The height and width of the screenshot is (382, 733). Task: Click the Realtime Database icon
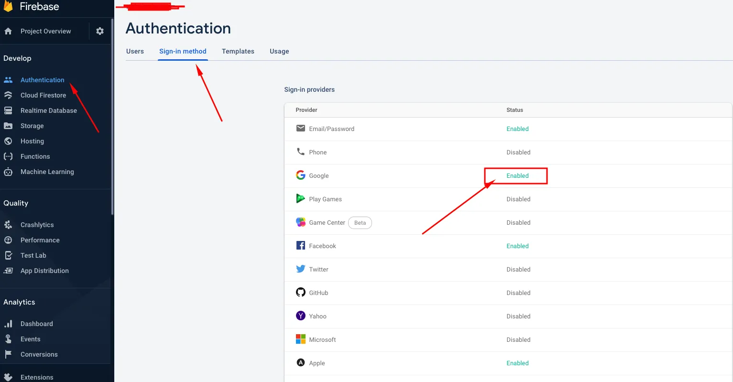8,110
